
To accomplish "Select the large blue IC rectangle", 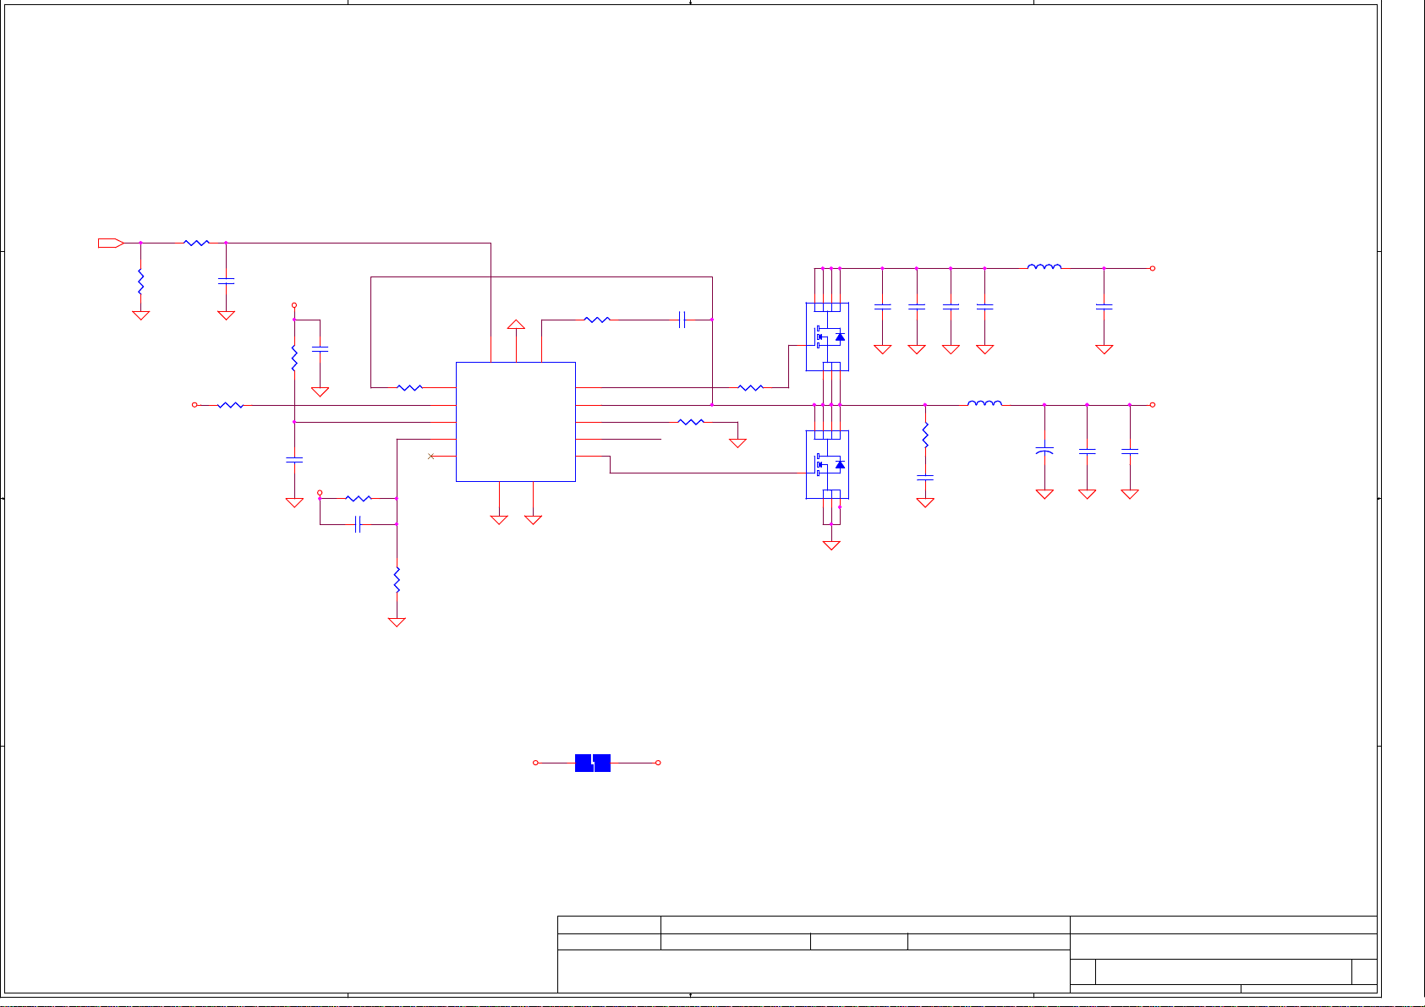I will pyautogui.click(x=516, y=422).
